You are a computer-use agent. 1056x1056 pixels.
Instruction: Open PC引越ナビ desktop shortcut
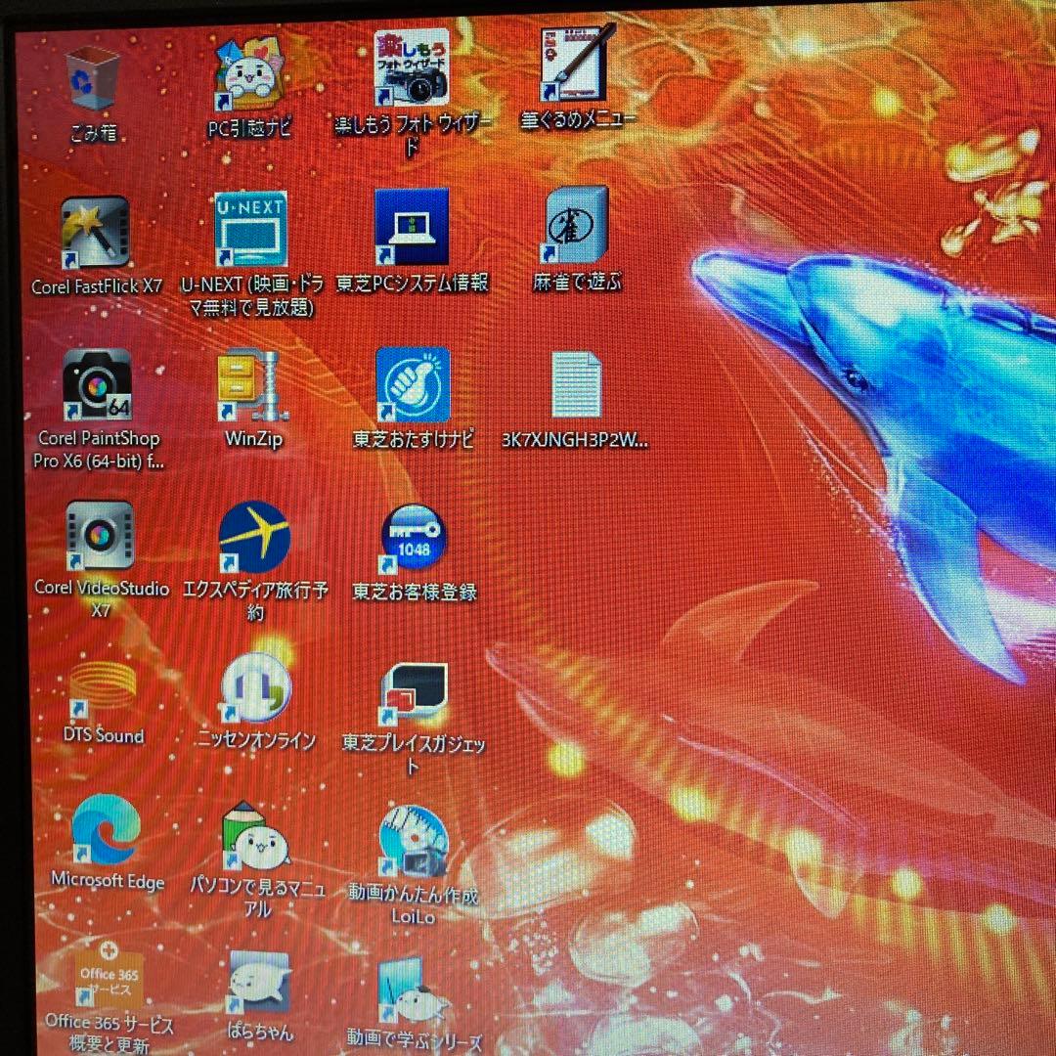249,74
